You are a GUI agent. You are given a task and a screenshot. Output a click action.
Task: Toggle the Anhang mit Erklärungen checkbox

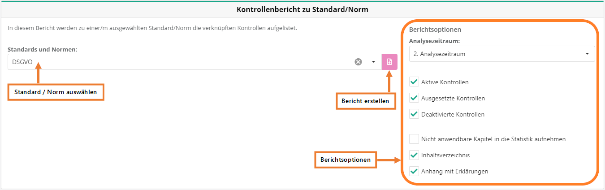[414, 171]
